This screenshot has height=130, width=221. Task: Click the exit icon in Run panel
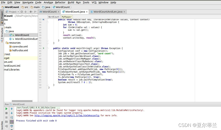pyautogui.click(x=6, y=126)
